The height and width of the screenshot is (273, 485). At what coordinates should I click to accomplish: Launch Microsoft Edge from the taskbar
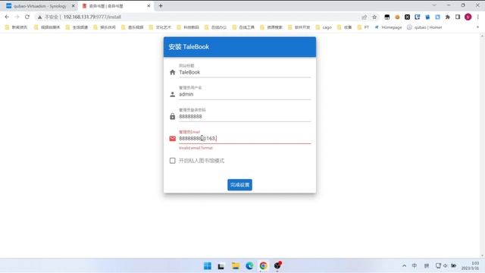pos(249,266)
